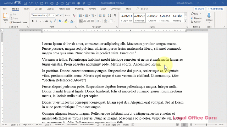Click the Justify alignment icon
The width and height of the screenshot is (227, 127).
pos(92,21)
